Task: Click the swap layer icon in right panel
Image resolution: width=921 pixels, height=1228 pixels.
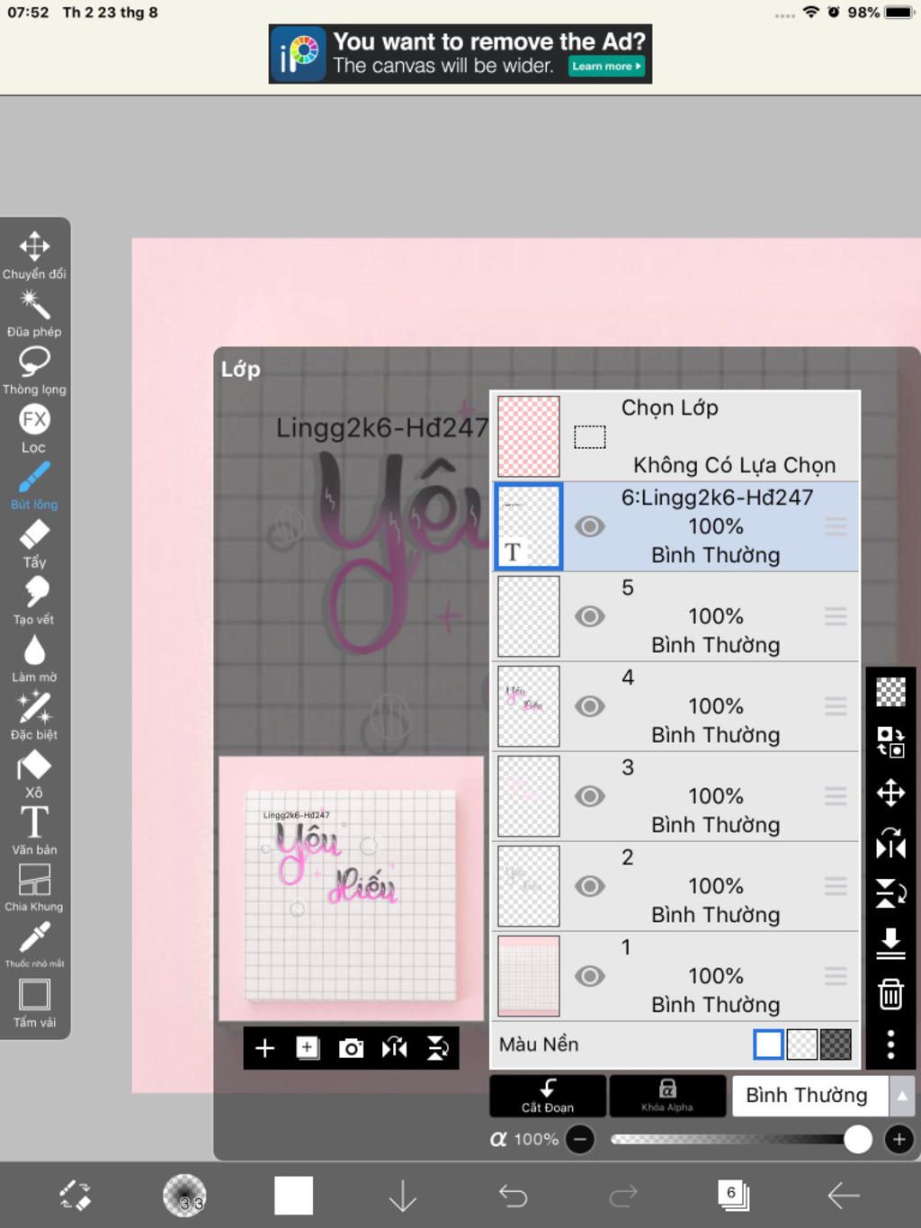Action: [890, 742]
